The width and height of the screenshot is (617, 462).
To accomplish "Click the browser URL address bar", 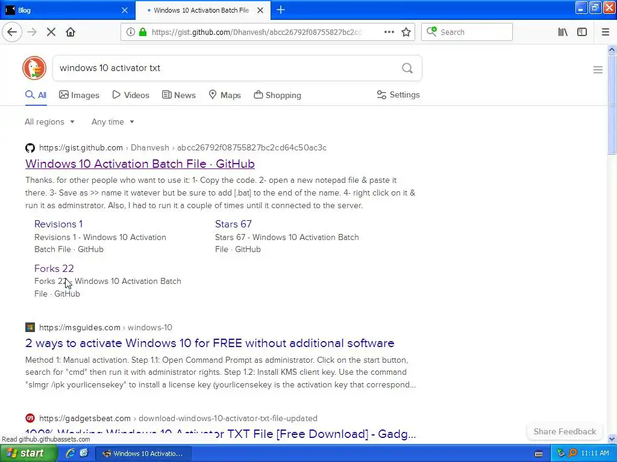I will click(x=258, y=32).
